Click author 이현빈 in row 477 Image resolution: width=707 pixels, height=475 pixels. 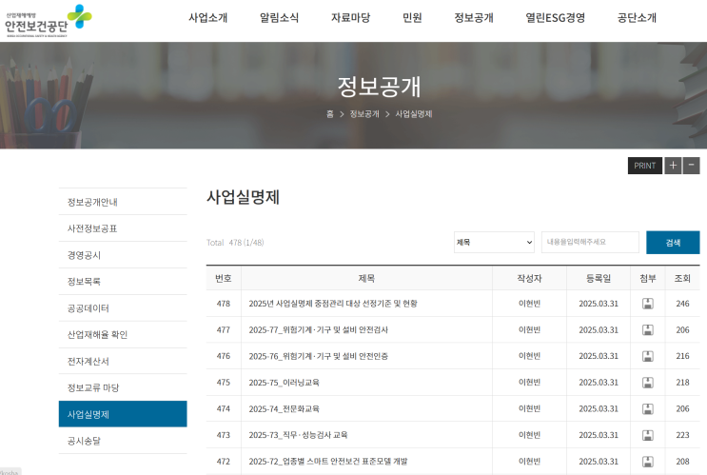[529, 330]
